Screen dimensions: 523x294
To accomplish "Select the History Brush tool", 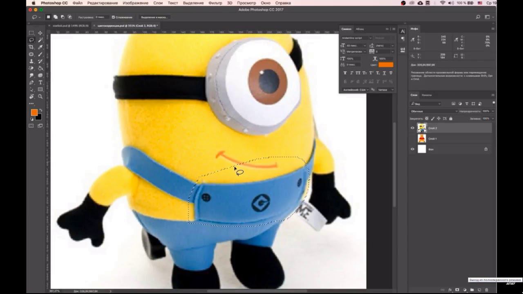I will (40, 61).
